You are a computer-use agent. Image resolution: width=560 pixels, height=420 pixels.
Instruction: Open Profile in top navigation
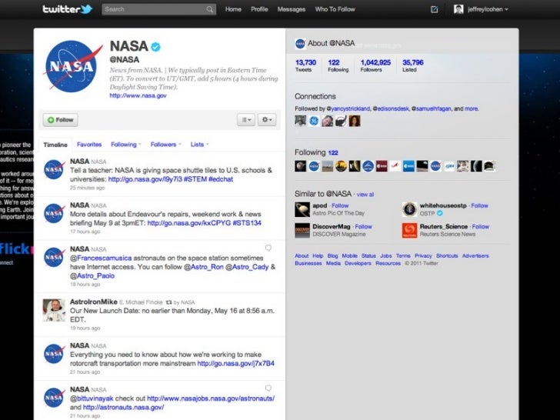[259, 9]
